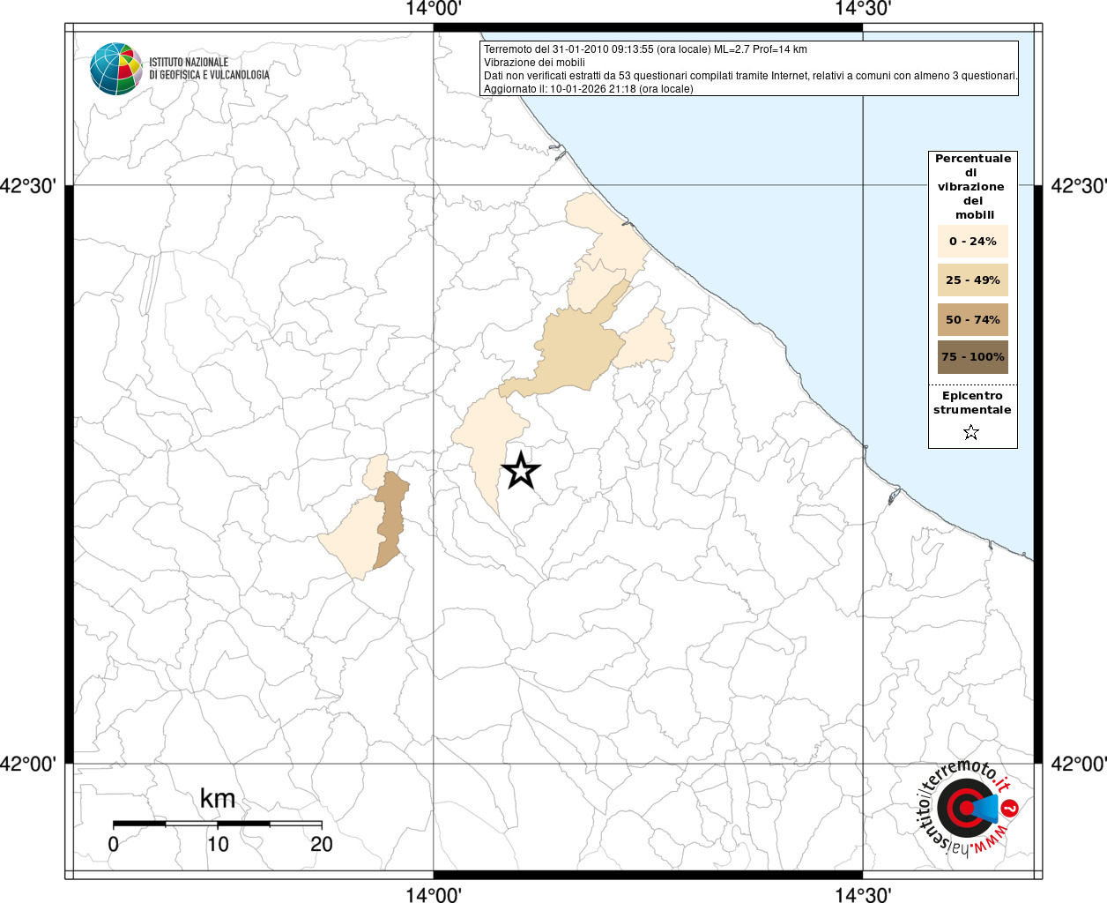Click the 'Aggiornato il' update timestamp line
1107x903 pixels.
(x=588, y=89)
